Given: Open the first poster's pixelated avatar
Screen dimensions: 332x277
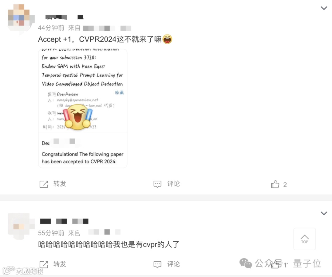Looking at the screenshot, I should (x=21, y=18).
